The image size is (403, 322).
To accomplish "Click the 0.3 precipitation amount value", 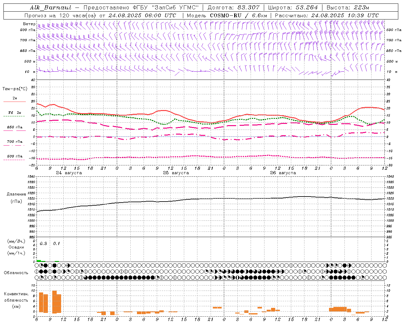I will pyautogui.click(x=43, y=243).
